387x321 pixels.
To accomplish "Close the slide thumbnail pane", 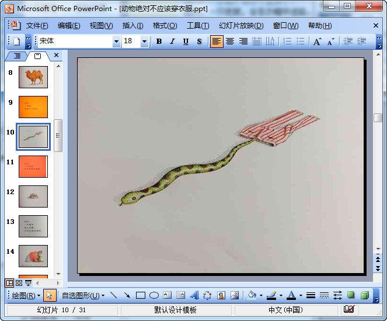I will (x=56, y=55).
